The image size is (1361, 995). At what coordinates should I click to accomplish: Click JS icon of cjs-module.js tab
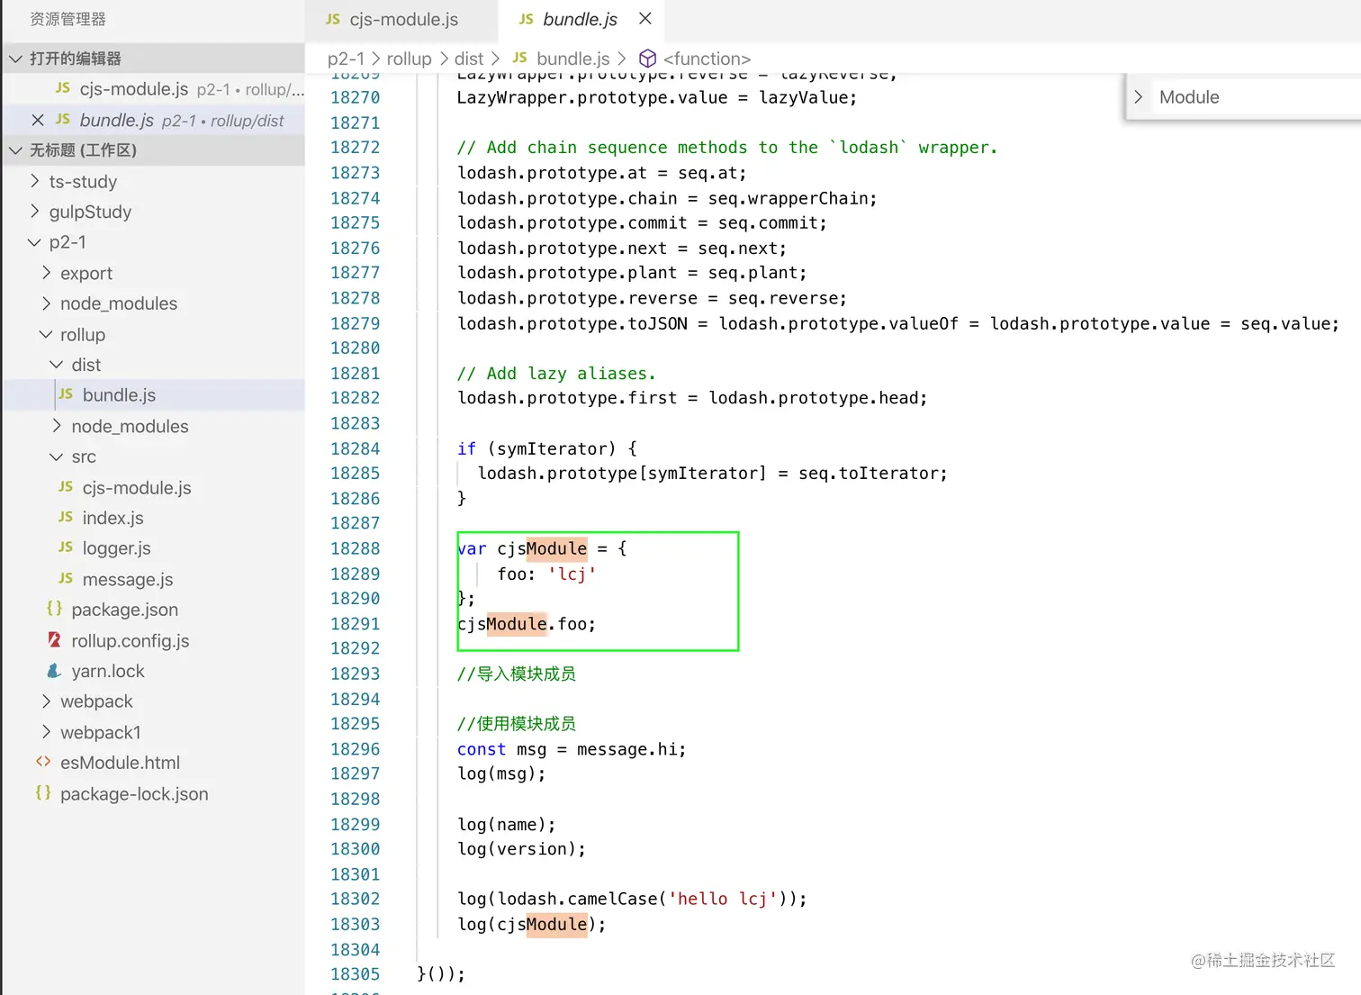333,19
